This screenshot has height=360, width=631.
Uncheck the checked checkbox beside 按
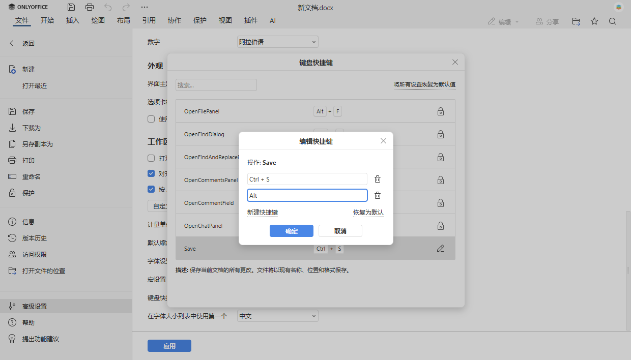point(151,189)
